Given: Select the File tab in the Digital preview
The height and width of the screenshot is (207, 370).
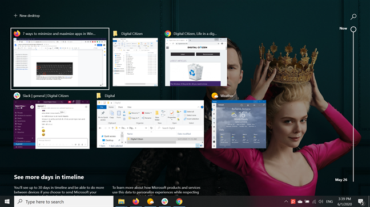Looking at the screenshot, I should coord(102,107).
